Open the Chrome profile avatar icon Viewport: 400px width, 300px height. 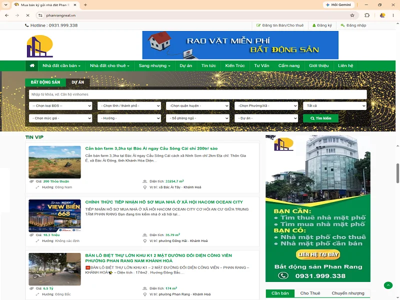click(382, 15)
